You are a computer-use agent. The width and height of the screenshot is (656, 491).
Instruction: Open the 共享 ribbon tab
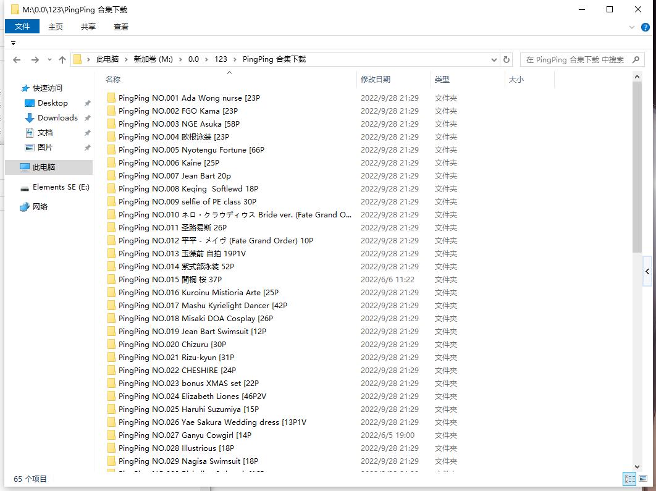click(88, 27)
